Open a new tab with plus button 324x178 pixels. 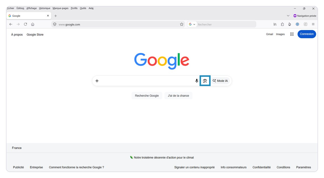56,16
